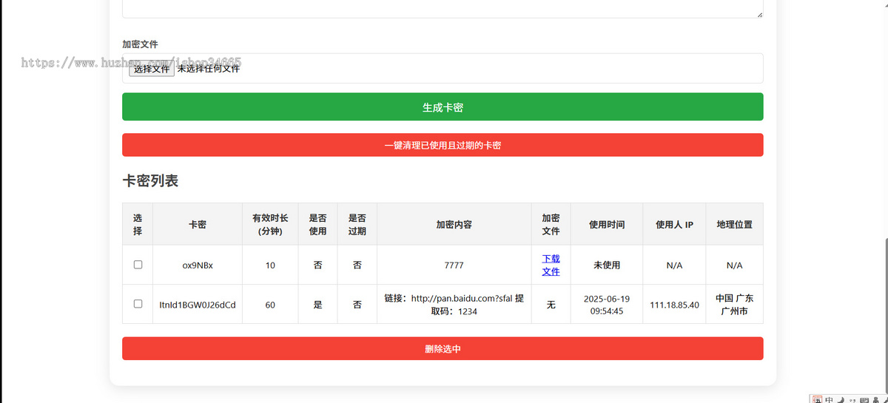Click the moon half-width IME toolbar icon
The height and width of the screenshot is (403, 888).
coord(840,400)
